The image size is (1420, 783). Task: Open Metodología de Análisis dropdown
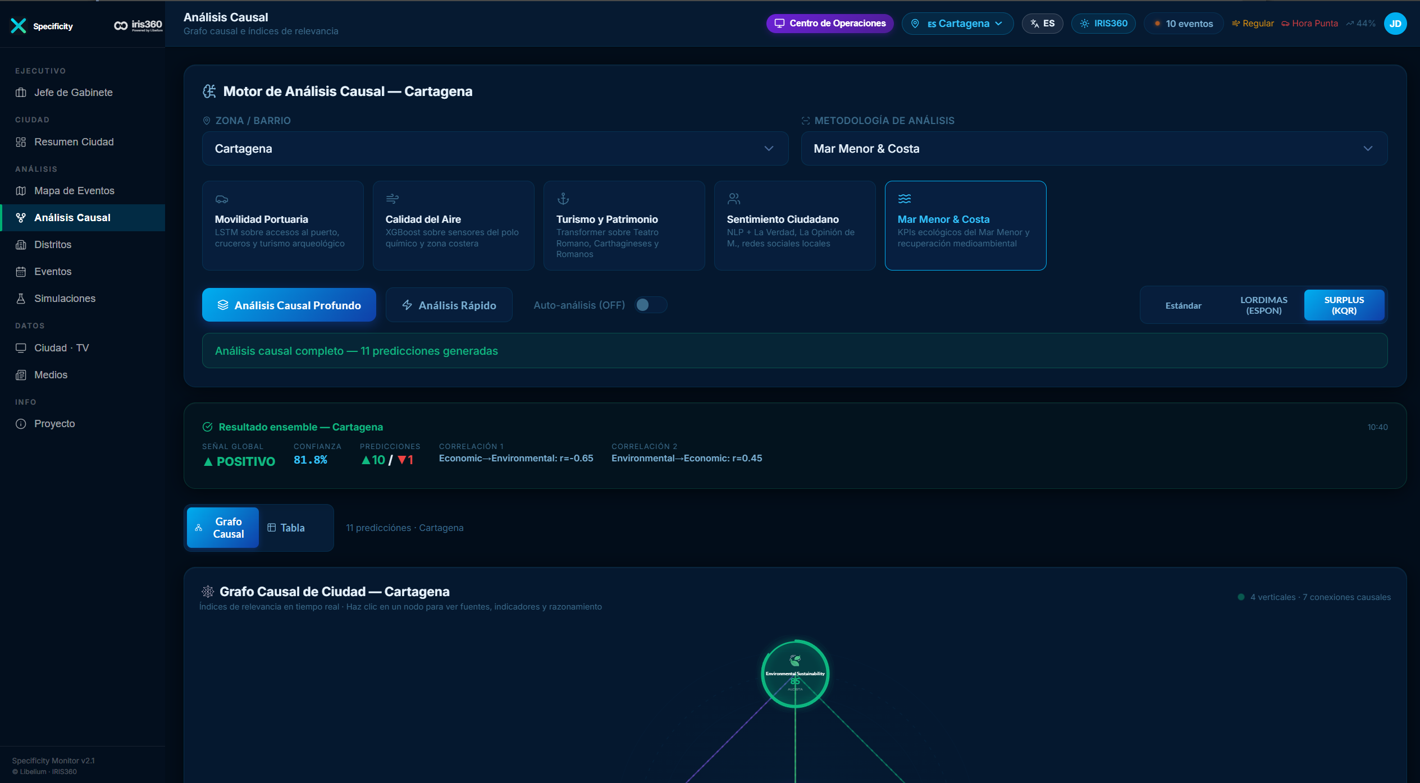pos(1093,149)
